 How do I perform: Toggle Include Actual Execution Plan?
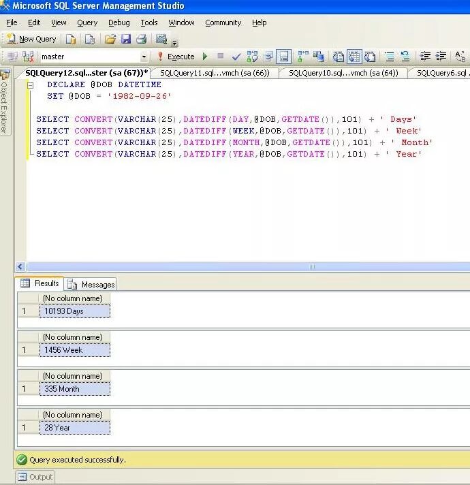coord(302,57)
